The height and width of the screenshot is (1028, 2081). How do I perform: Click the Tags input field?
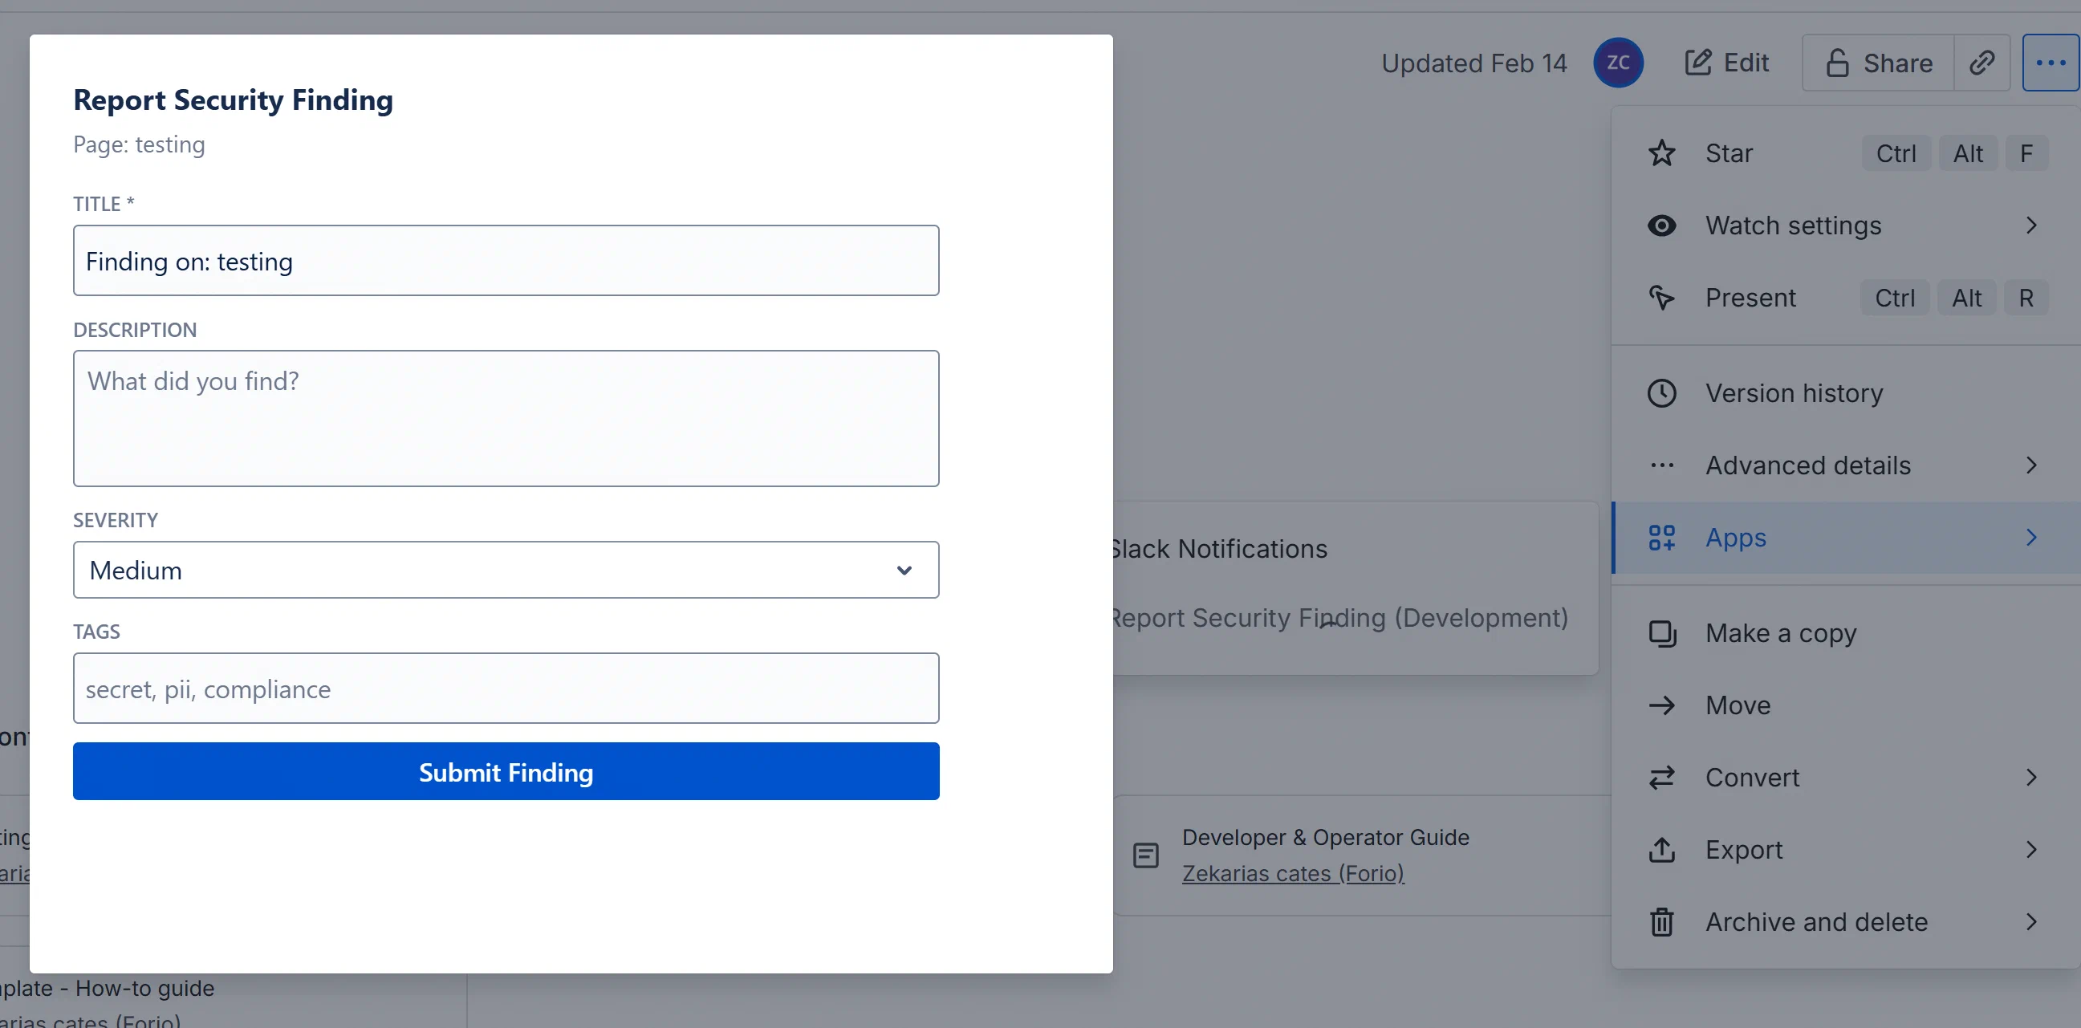tap(506, 689)
